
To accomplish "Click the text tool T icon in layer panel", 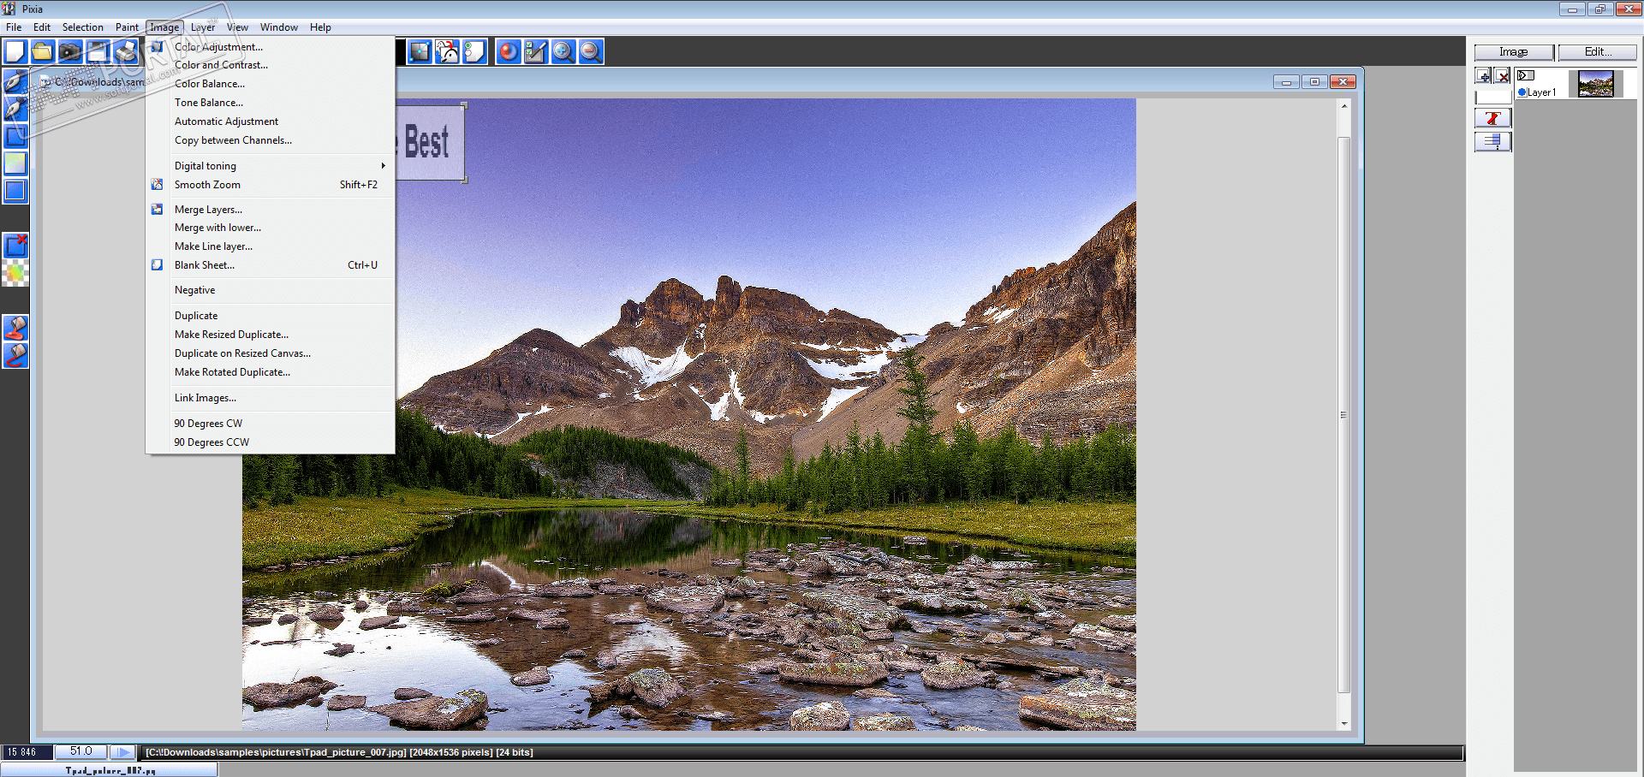I will [x=1493, y=118].
